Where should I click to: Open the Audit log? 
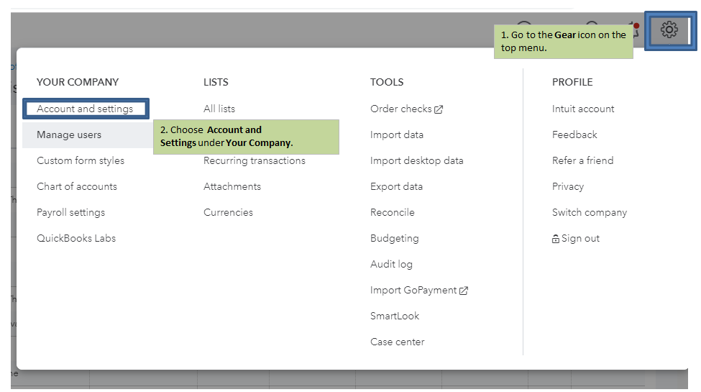[391, 264]
